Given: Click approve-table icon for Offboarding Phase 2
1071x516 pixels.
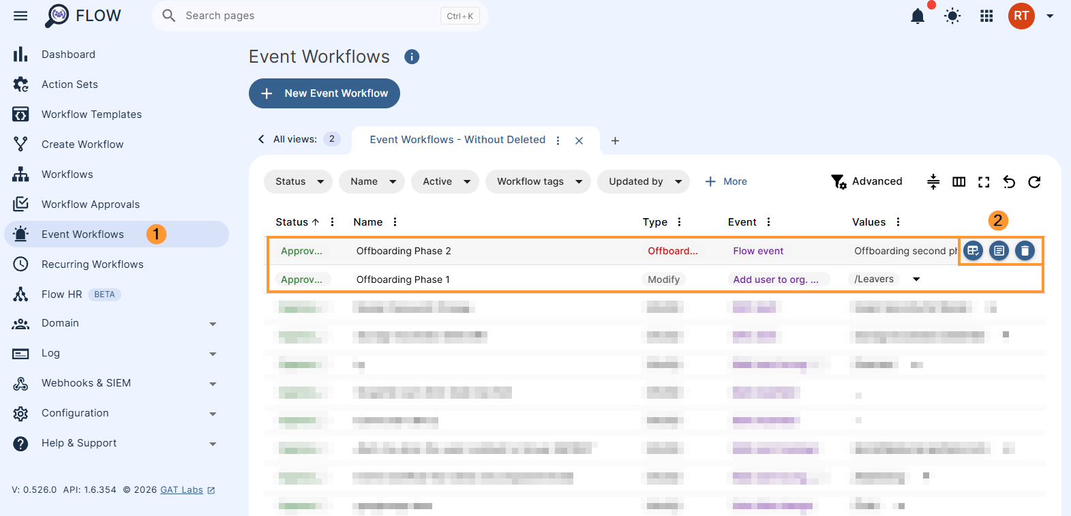Looking at the screenshot, I should click(x=973, y=251).
